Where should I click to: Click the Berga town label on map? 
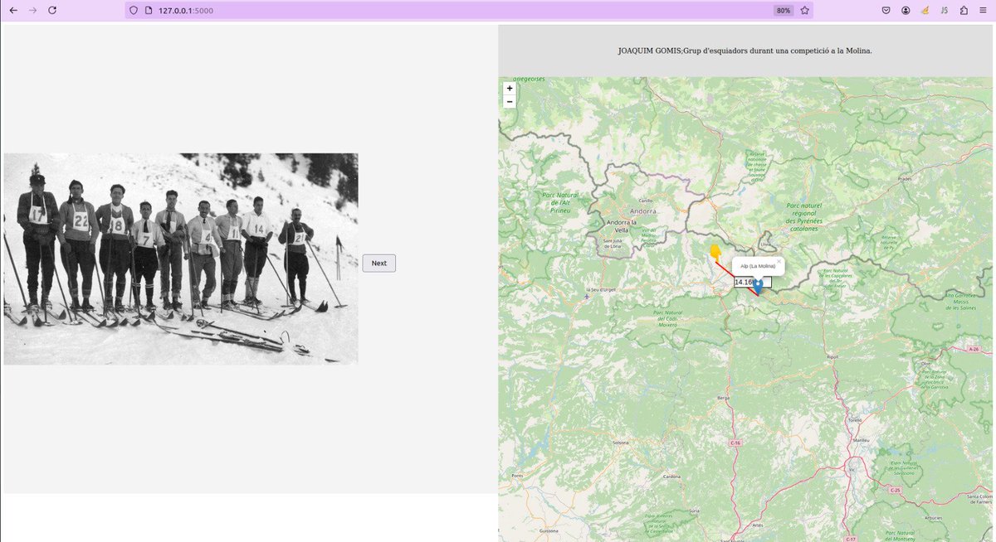tap(722, 398)
